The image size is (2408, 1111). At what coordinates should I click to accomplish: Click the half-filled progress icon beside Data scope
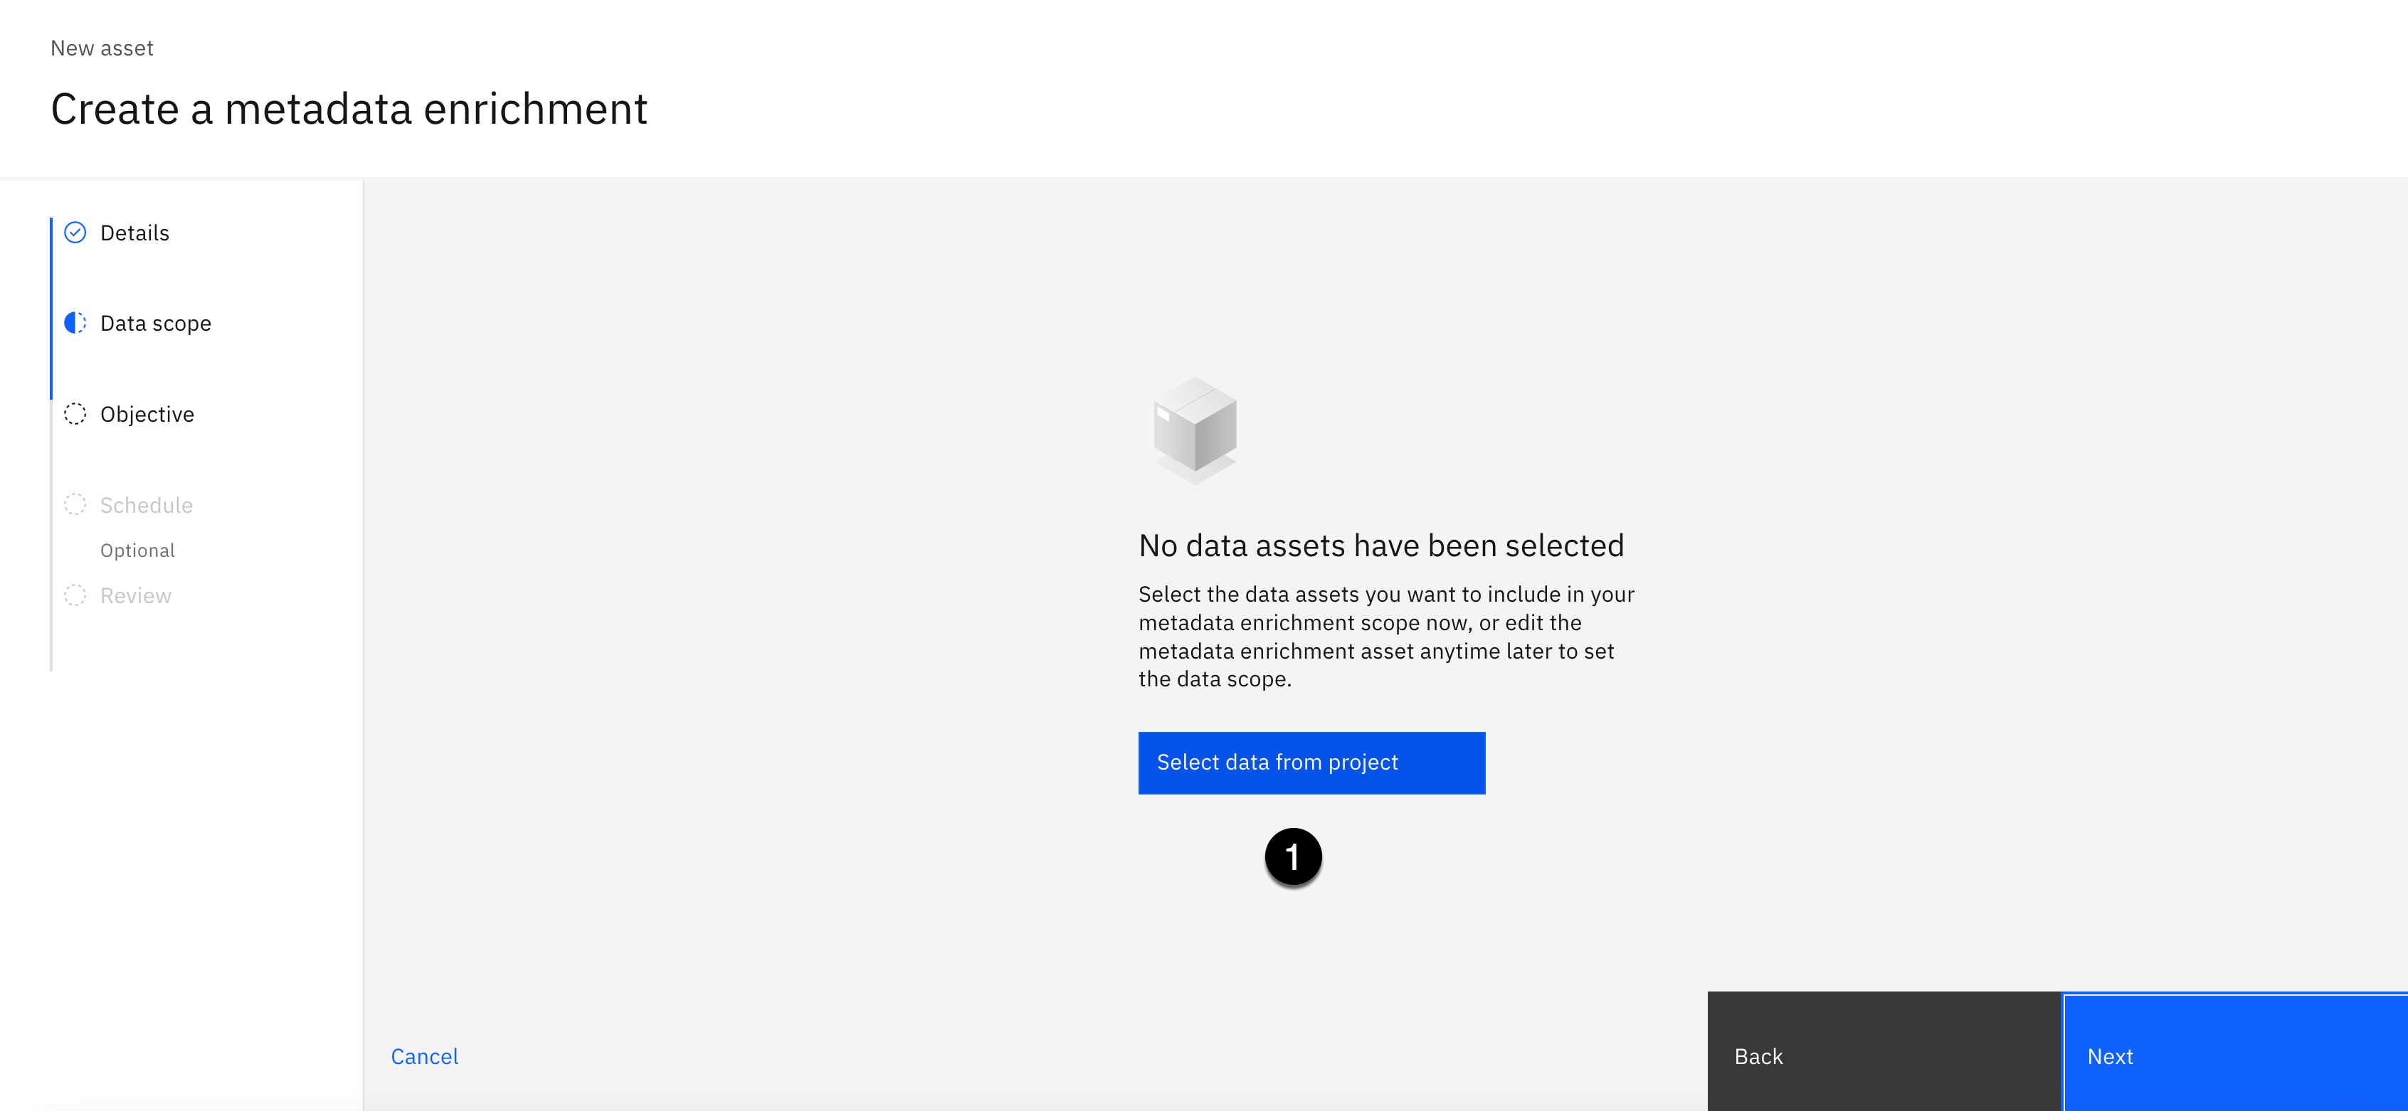(x=75, y=322)
